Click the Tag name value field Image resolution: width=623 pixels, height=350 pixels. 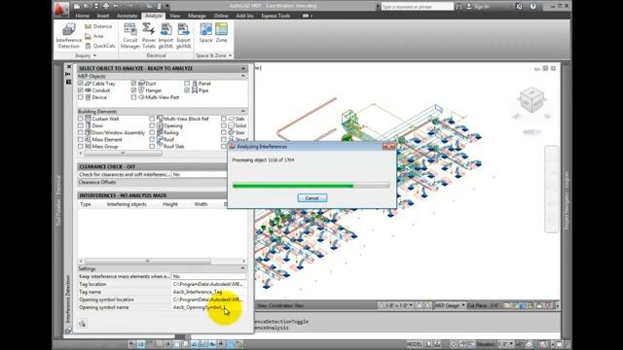[208, 292]
